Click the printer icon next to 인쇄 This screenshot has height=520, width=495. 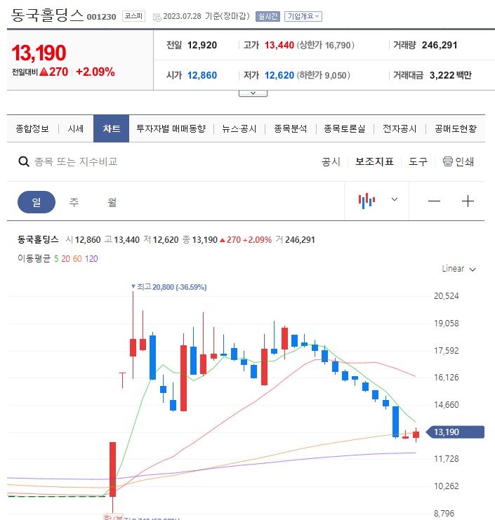click(447, 161)
